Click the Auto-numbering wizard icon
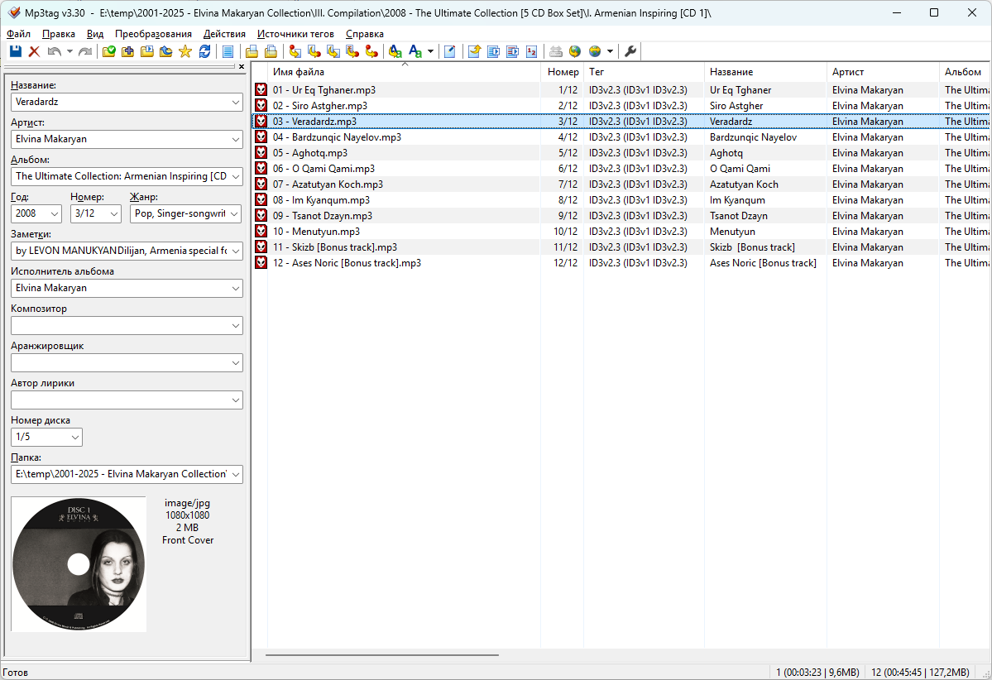The image size is (992, 680). (x=531, y=52)
